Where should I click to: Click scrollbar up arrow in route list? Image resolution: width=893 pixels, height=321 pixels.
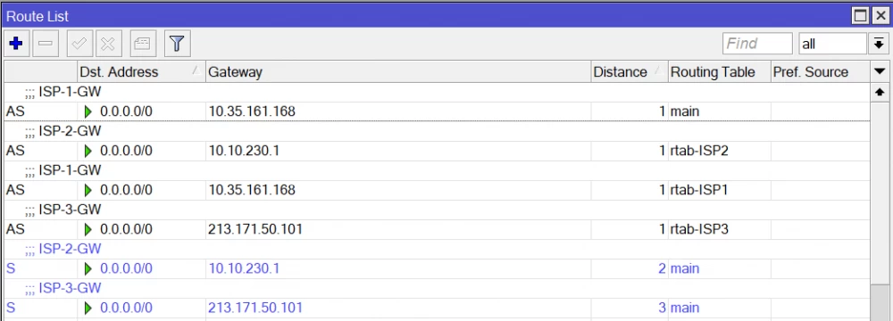click(879, 92)
